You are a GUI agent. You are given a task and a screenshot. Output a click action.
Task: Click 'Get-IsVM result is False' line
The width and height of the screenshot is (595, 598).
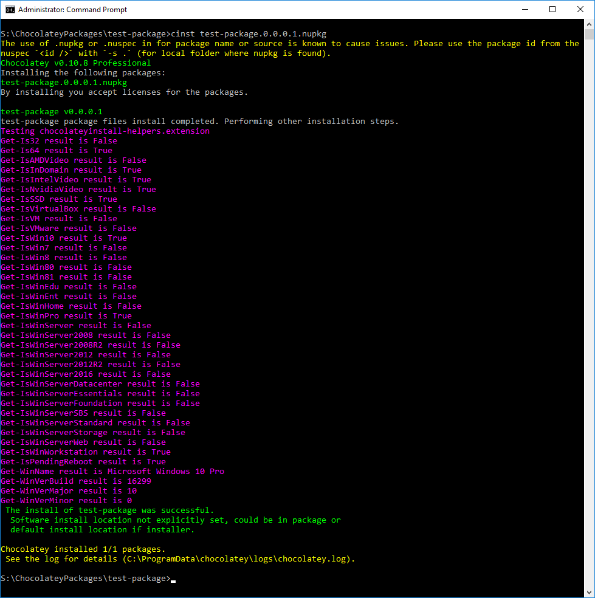59,219
